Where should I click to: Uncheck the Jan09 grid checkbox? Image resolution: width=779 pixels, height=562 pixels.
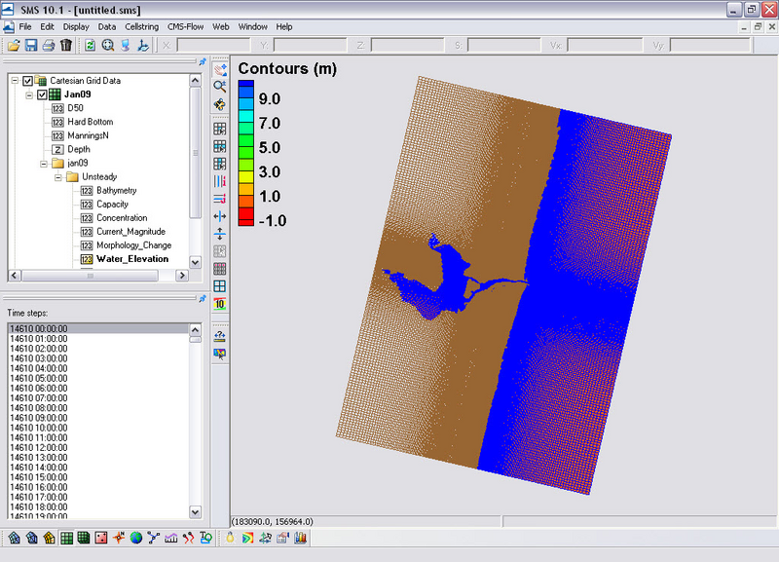(42, 94)
